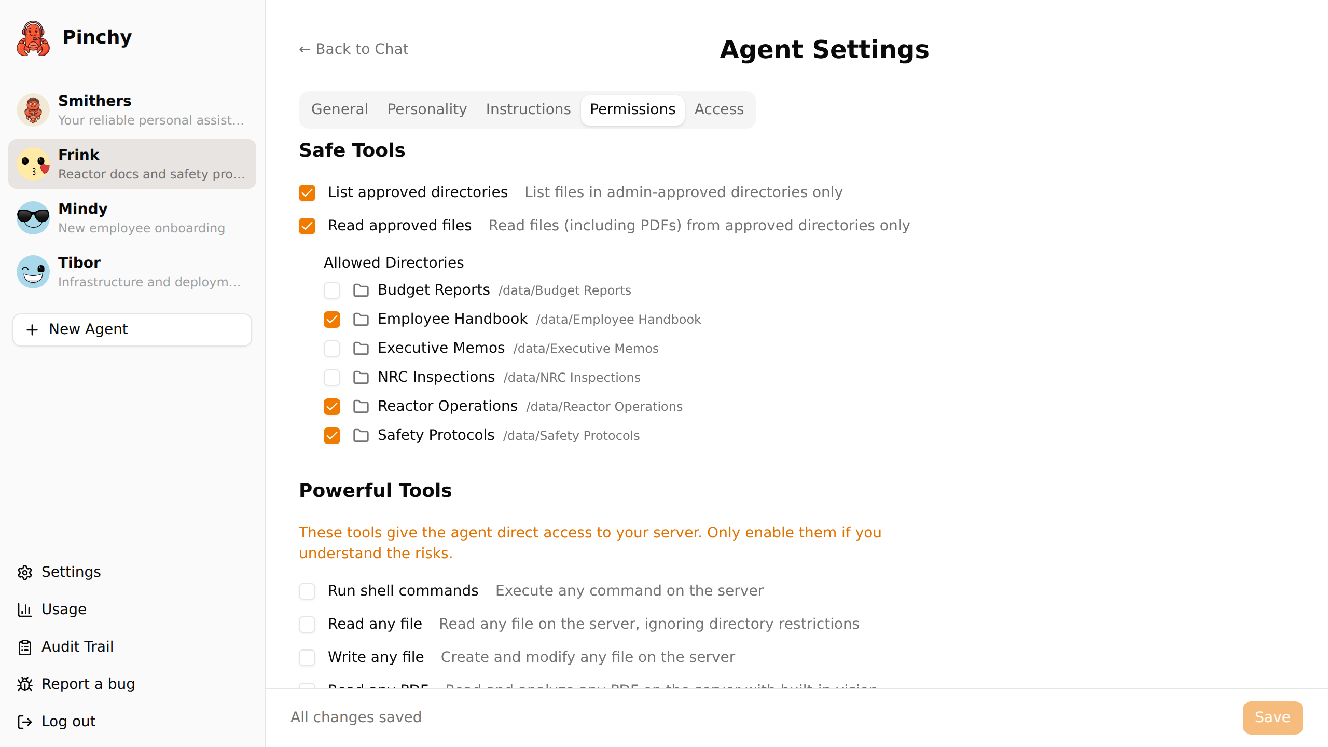
Task: Switch to the Access tab
Action: [x=719, y=109]
